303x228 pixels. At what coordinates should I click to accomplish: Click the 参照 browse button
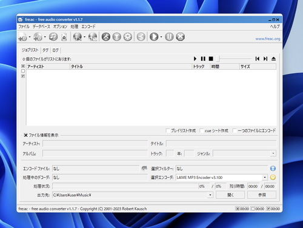click(x=262, y=195)
